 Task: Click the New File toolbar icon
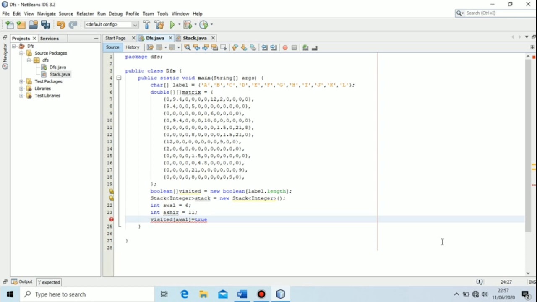pos(9,25)
